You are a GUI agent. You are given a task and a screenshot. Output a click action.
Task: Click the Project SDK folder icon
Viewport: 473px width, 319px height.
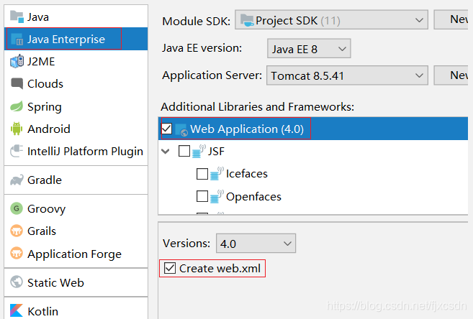247,20
